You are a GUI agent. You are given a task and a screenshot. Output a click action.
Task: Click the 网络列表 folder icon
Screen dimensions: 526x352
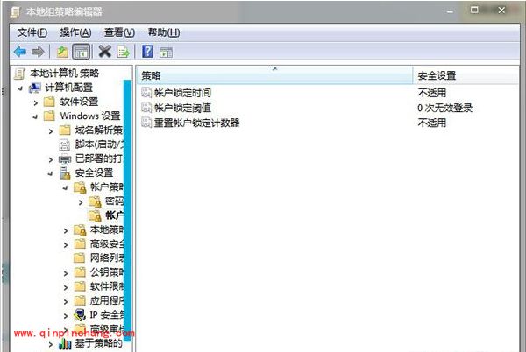pos(80,258)
